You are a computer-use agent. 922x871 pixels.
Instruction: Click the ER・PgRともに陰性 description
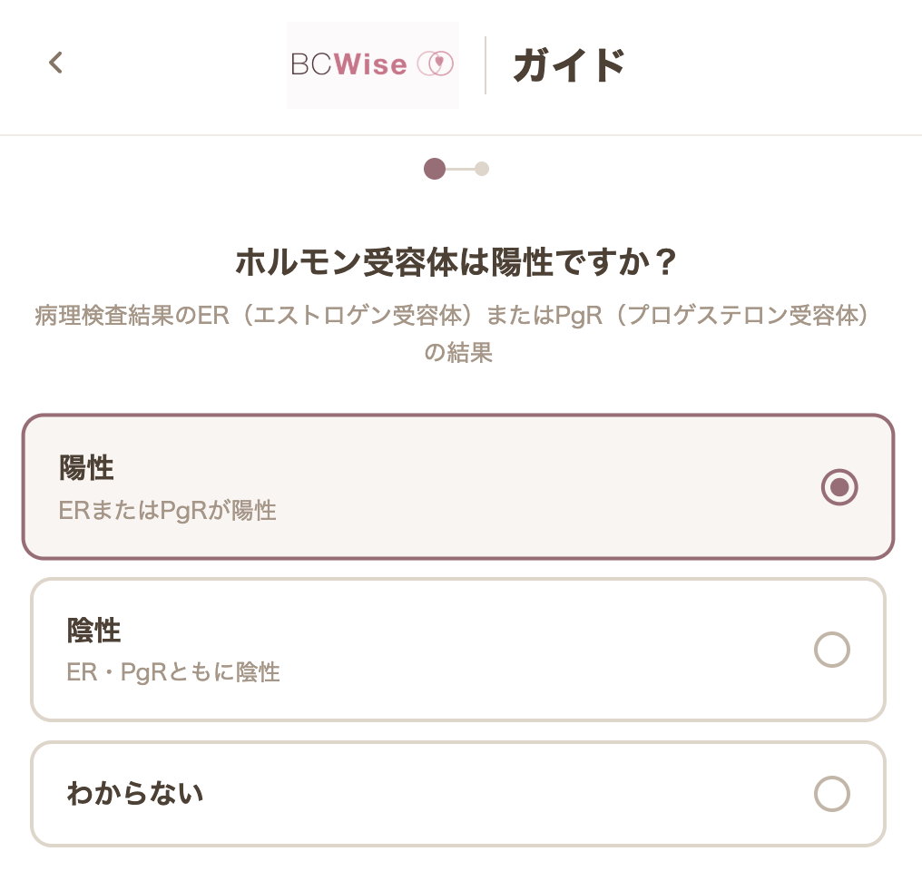tap(173, 672)
